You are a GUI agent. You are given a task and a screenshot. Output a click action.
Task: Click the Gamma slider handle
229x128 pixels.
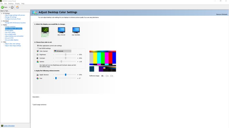tap(61, 61)
